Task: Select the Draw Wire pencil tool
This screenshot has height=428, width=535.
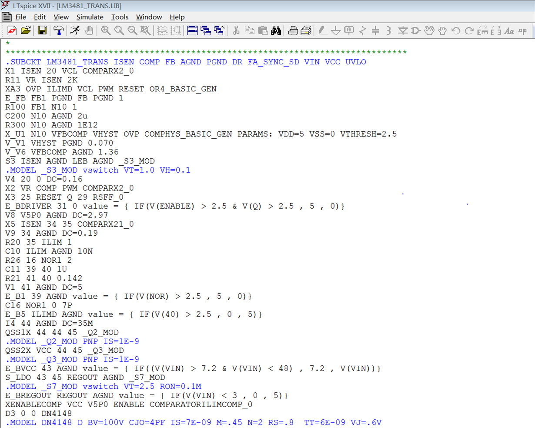Action: point(322,30)
